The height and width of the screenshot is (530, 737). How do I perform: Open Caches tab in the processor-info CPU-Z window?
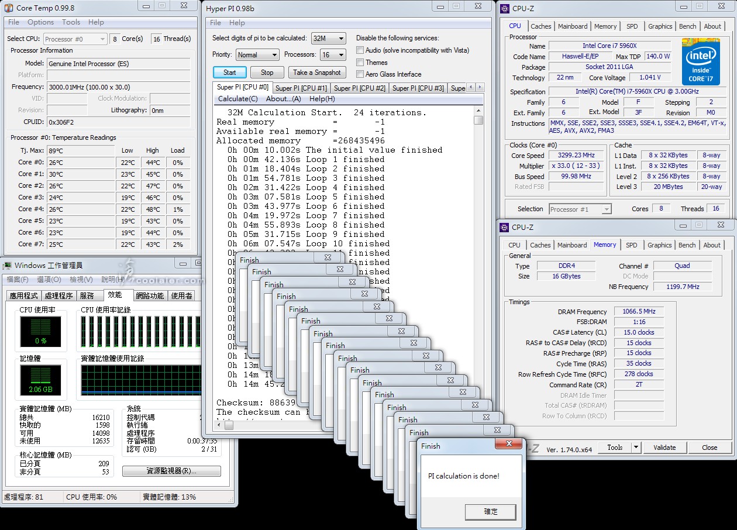[x=541, y=26]
